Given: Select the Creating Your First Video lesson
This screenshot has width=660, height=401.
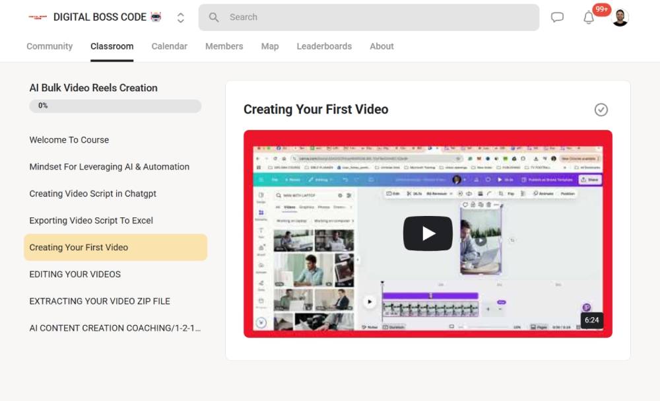Looking at the screenshot, I should [115, 247].
